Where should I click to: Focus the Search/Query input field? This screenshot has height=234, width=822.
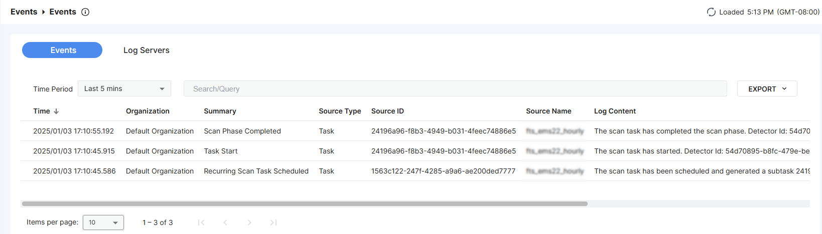(x=455, y=88)
